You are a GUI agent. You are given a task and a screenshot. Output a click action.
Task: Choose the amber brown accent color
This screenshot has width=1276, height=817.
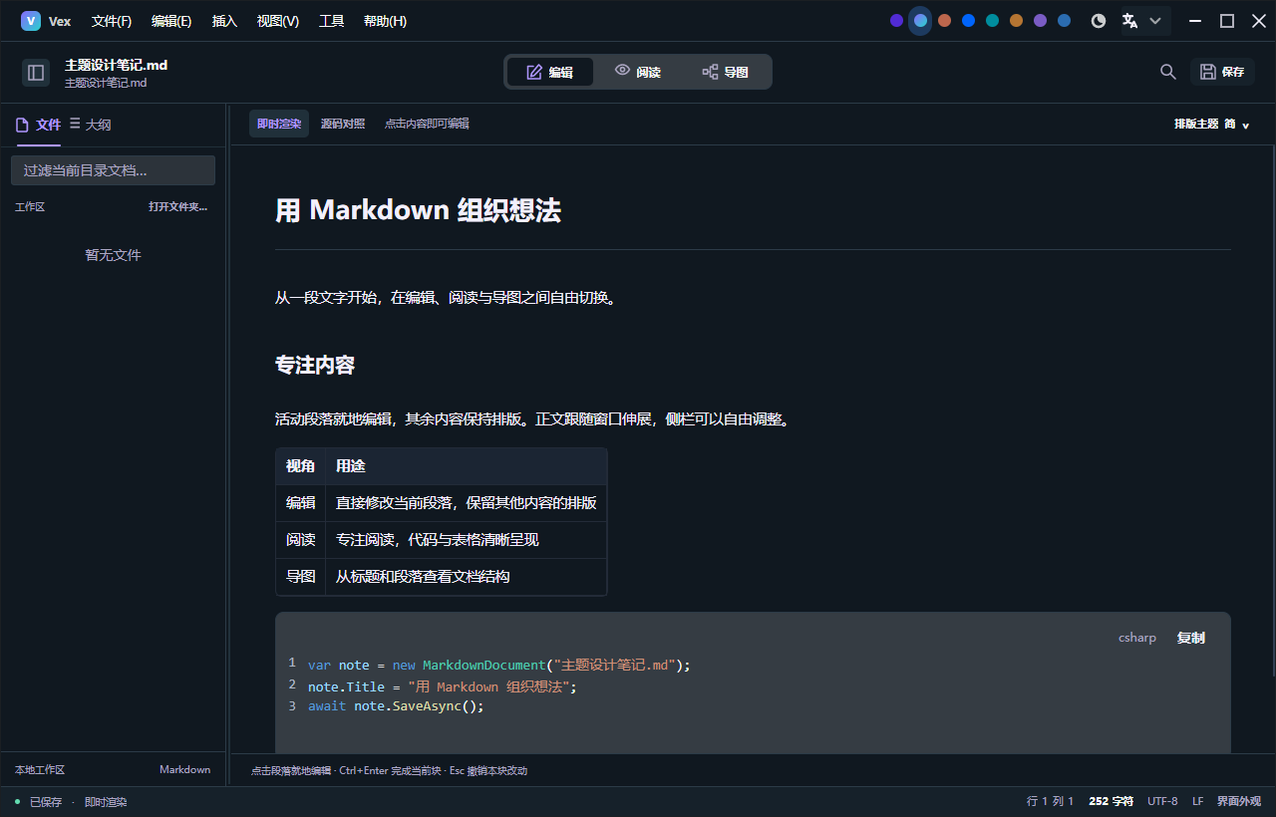[x=1016, y=21]
